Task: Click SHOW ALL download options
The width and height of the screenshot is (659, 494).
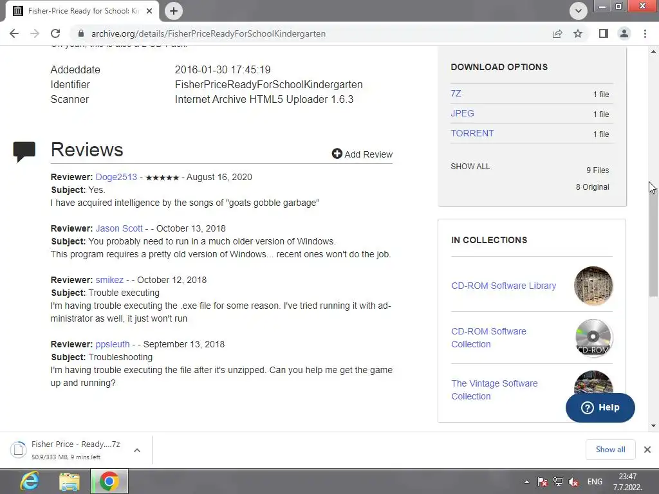Action: click(x=470, y=167)
